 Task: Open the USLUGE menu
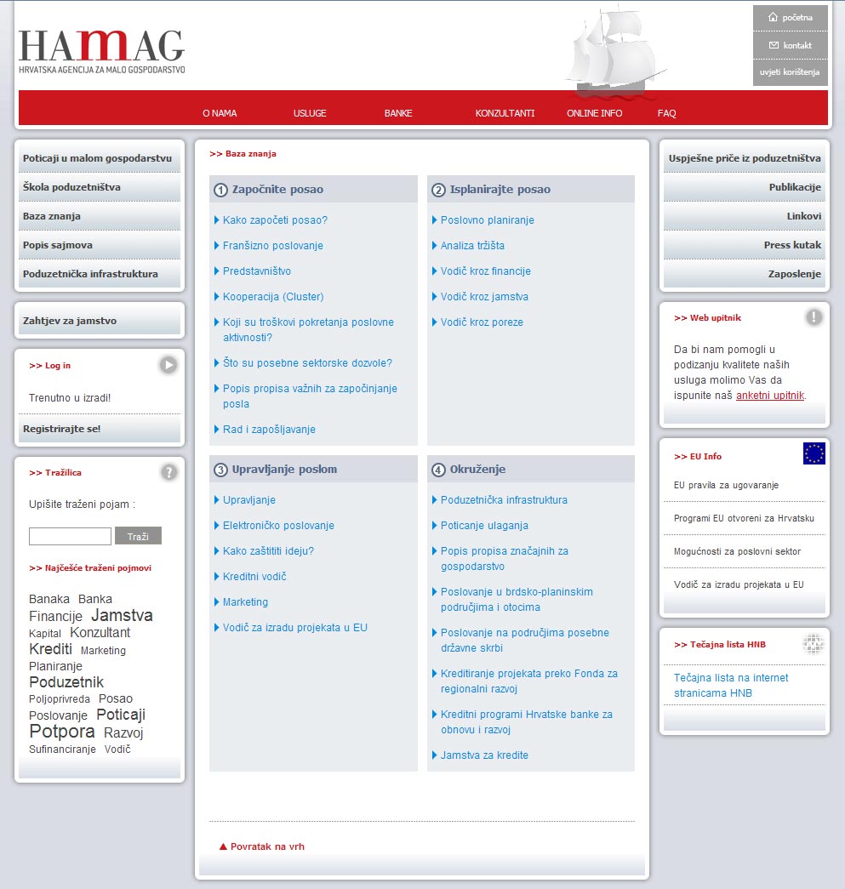click(310, 113)
